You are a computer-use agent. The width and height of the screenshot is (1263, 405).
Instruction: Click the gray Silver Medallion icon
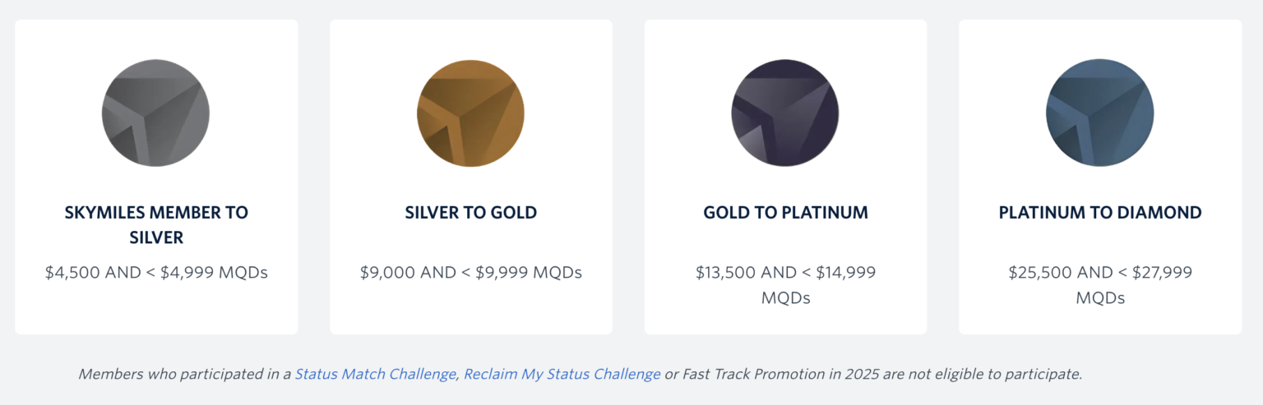coord(156,113)
